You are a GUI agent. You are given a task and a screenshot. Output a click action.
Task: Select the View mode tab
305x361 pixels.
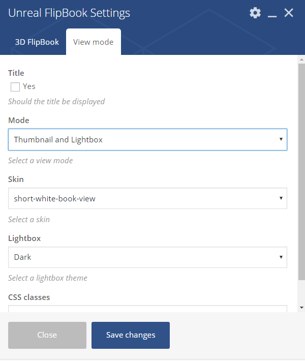coord(93,42)
